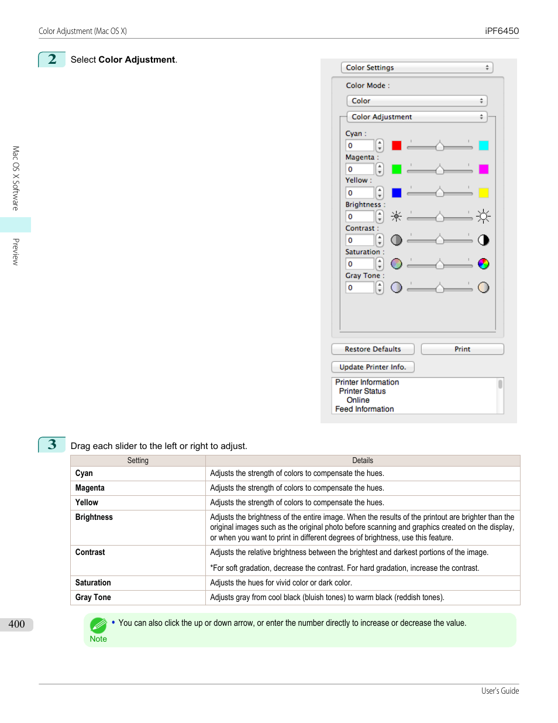Click the Gray Tone value stepper arrows
The height and width of the screenshot is (723, 558).
click(x=380, y=287)
